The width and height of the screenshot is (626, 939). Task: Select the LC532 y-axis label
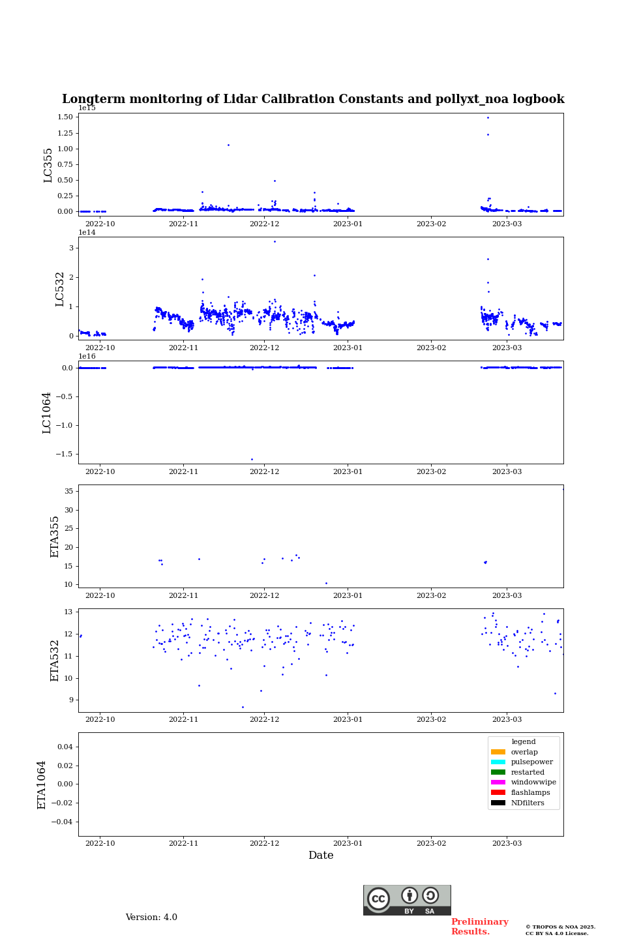(x=60, y=289)
